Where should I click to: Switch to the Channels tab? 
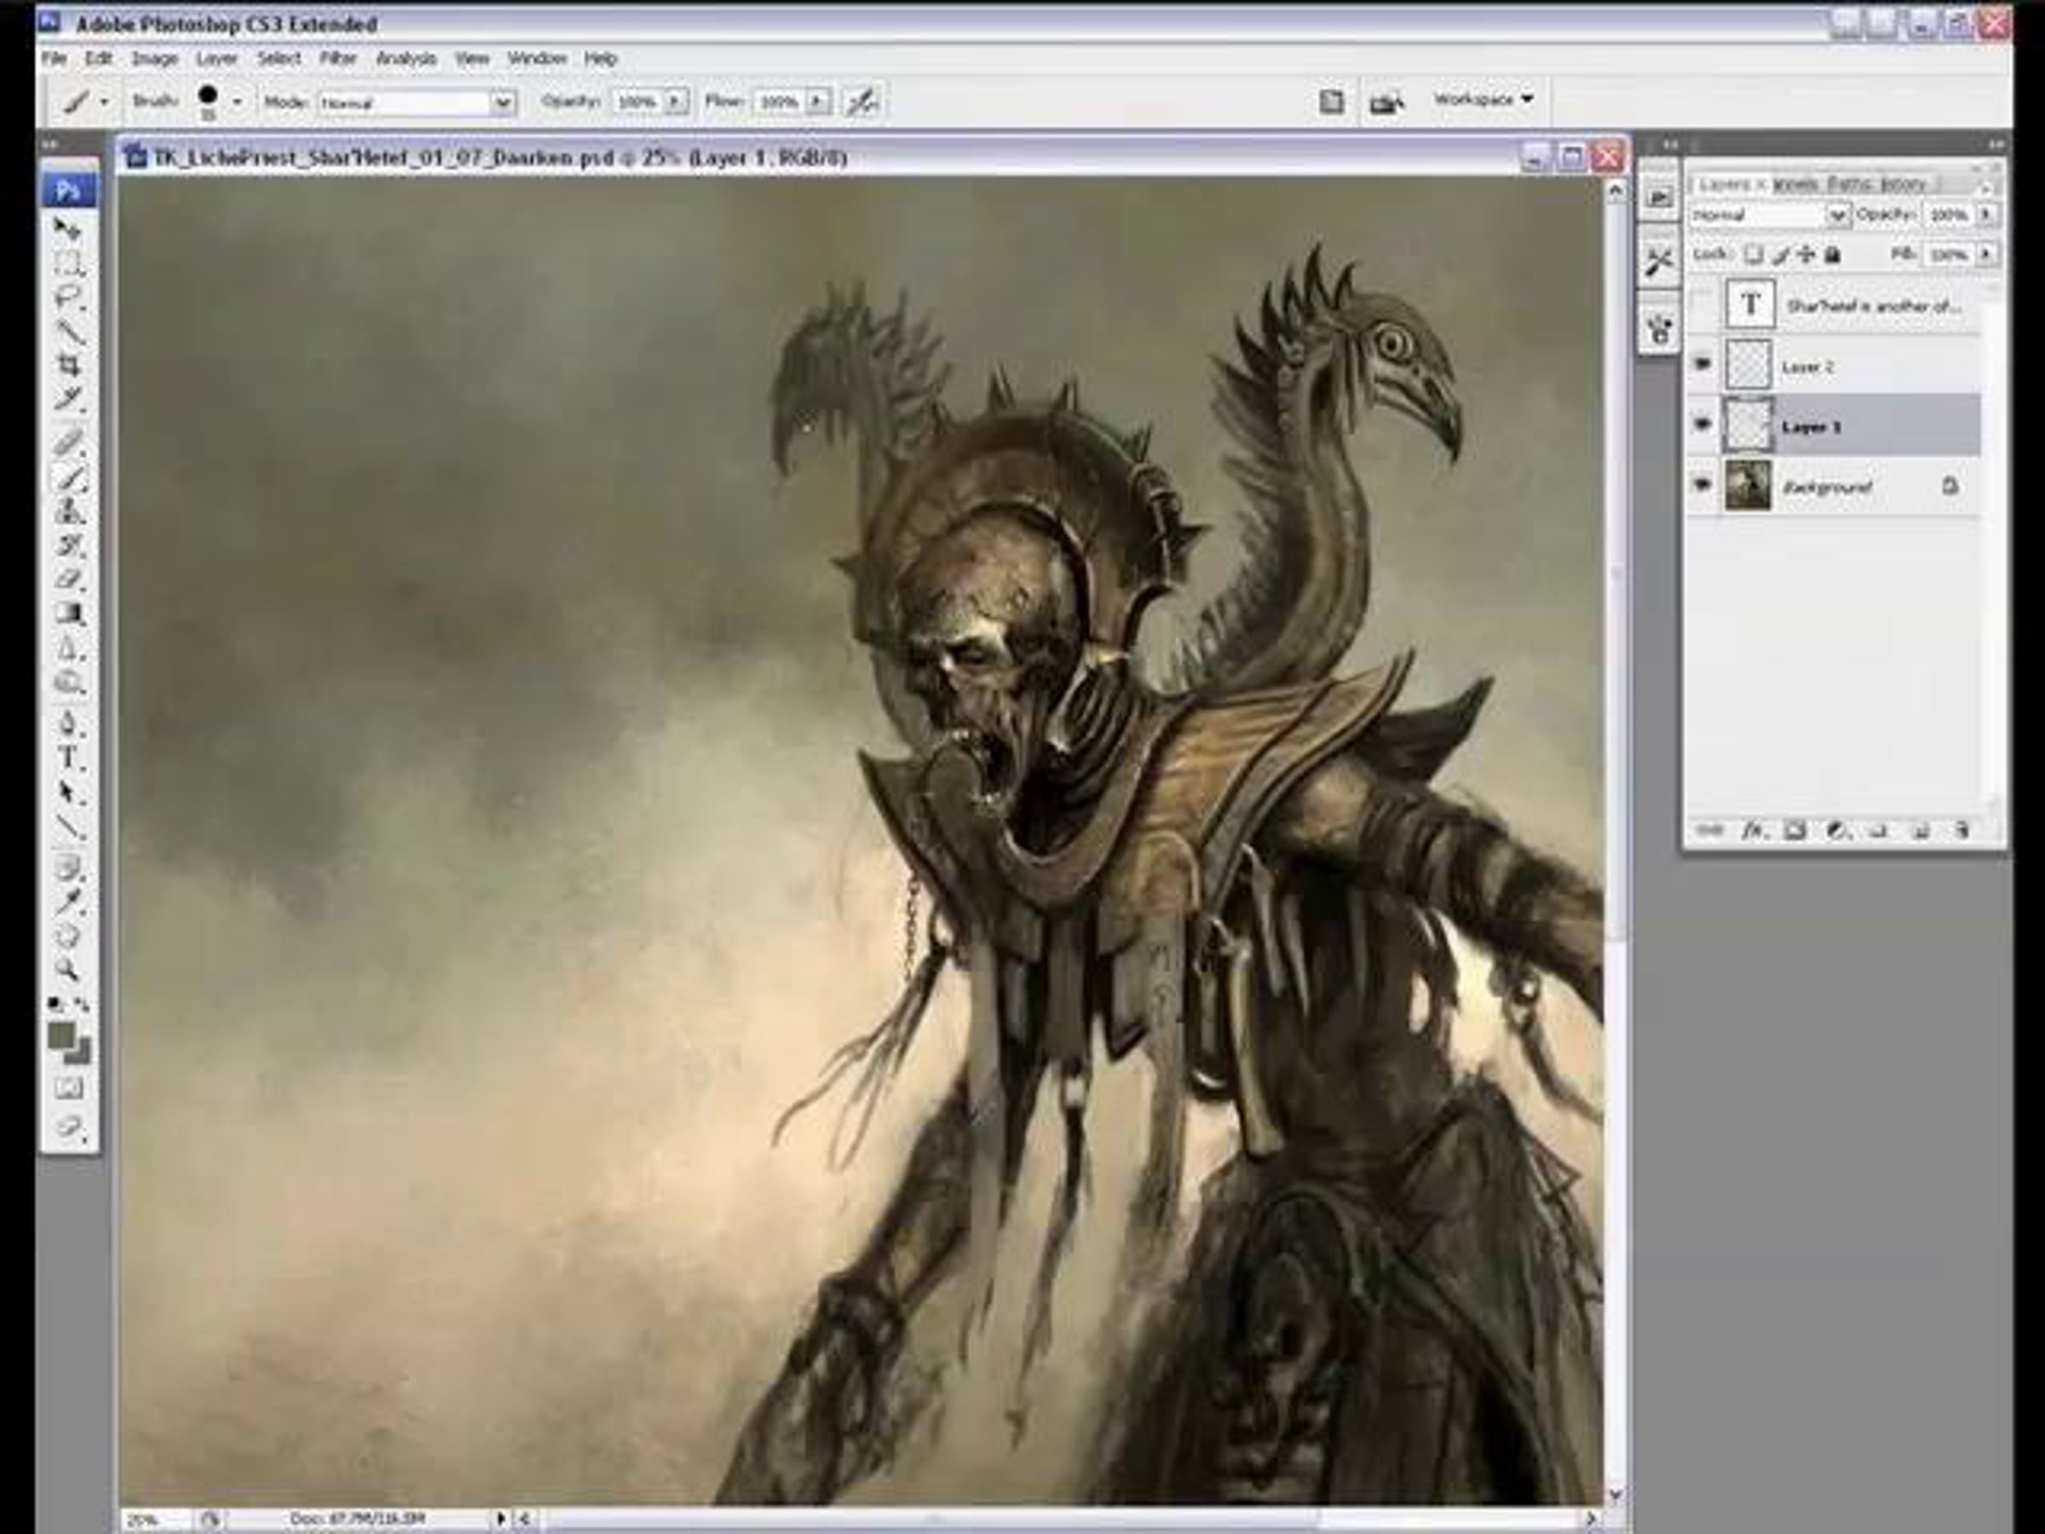click(x=1795, y=184)
